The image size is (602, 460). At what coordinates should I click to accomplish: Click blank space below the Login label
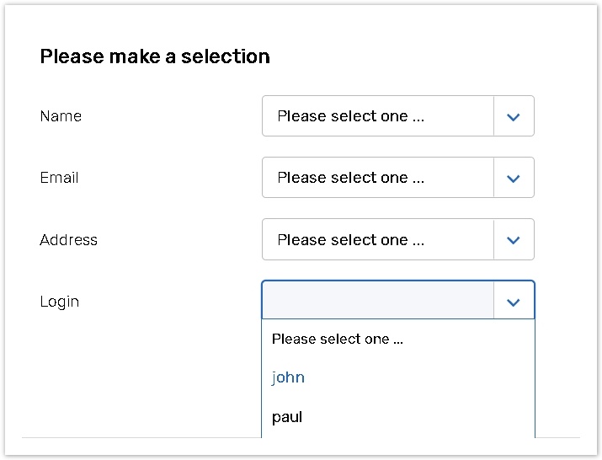click(126, 371)
